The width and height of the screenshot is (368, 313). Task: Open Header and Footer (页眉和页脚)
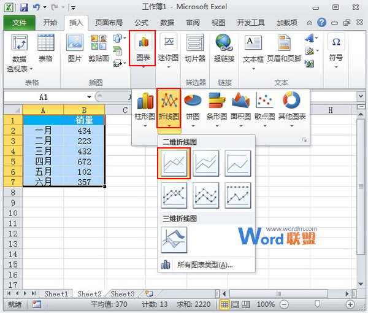click(x=284, y=48)
